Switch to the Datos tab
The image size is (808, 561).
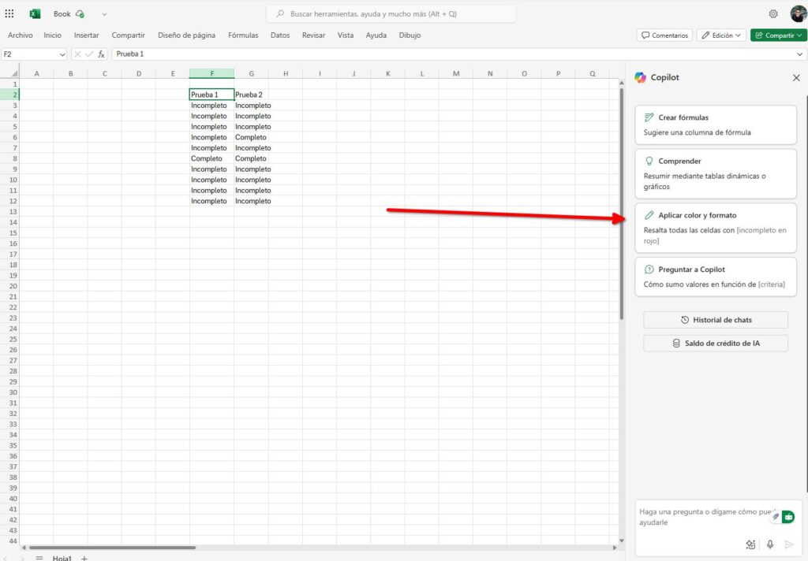click(x=280, y=35)
